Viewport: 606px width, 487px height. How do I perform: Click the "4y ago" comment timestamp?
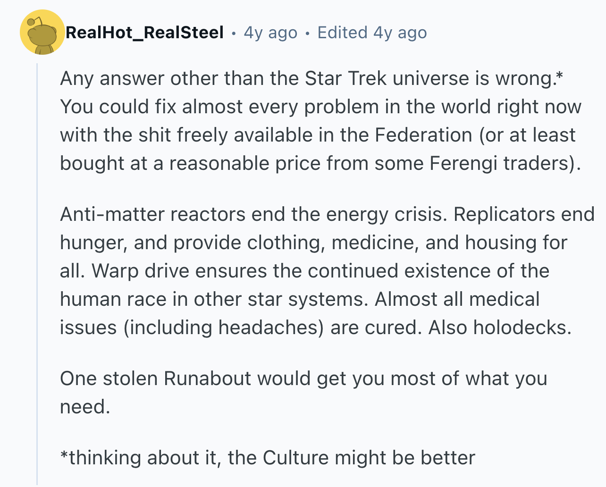tap(270, 33)
